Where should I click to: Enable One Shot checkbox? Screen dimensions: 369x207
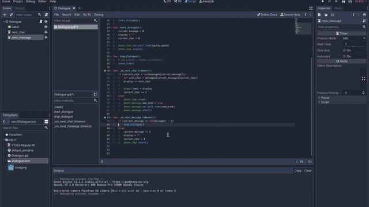[344, 50]
